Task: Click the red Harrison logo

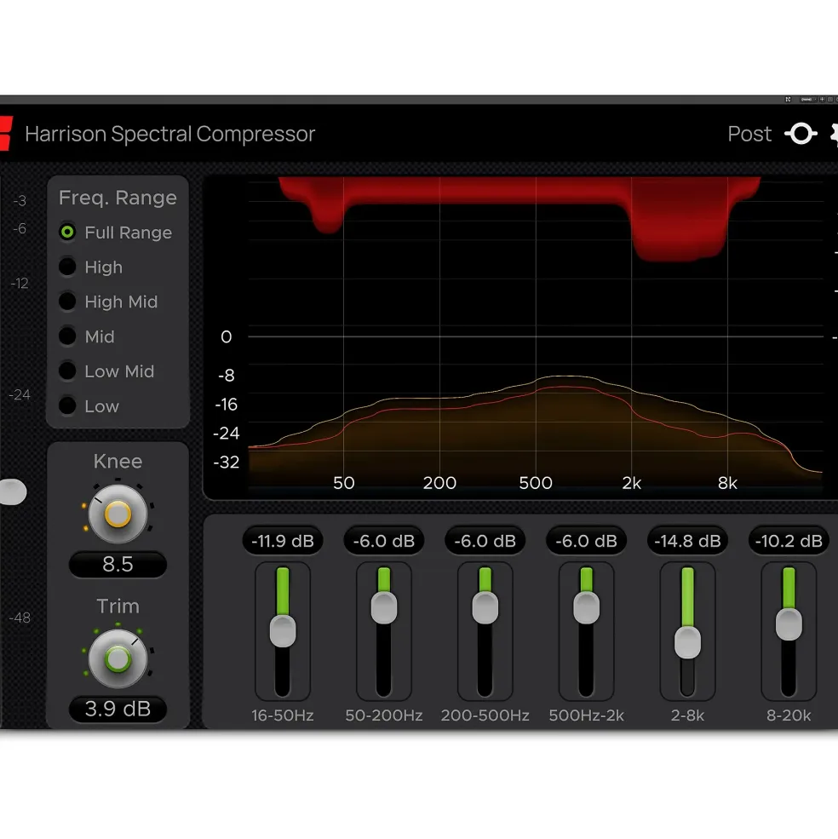Action: coord(5,133)
